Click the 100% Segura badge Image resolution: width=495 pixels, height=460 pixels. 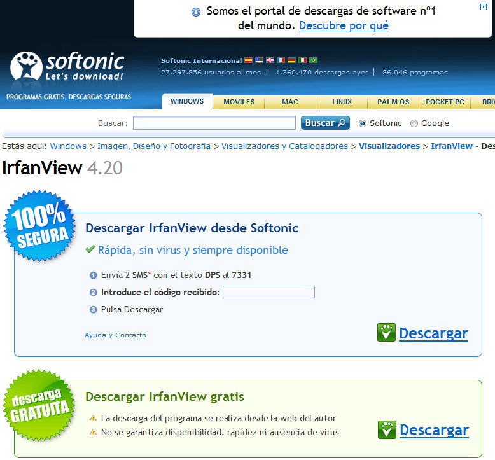(39, 226)
